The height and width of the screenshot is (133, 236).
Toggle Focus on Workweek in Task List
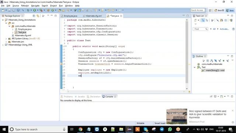(212, 20)
